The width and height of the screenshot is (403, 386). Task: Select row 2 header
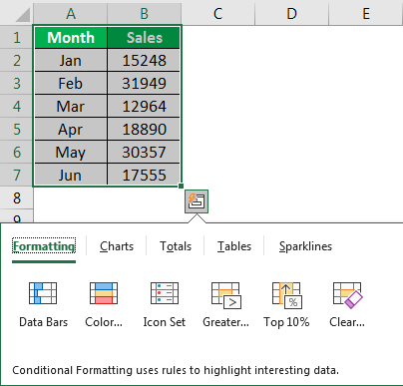click(x=17, y=60)
